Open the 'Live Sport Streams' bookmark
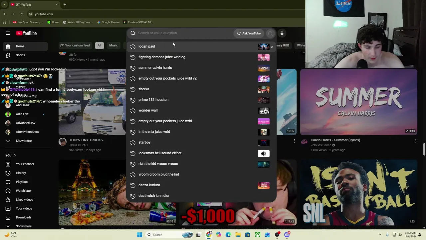The height and width of the screenshot is (240, 426). click(27, 22)
